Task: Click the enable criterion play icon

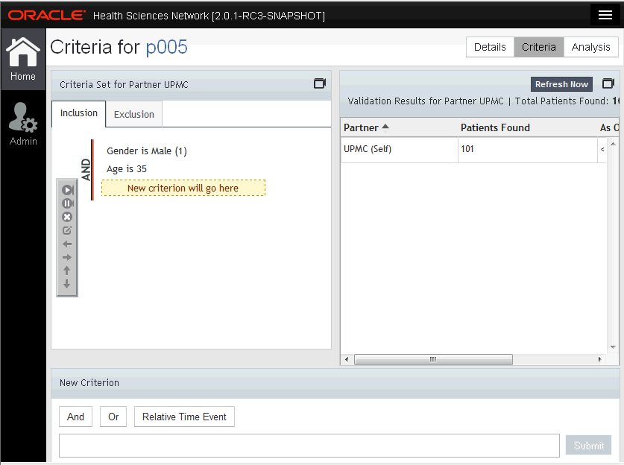Action: click(67, 190)
